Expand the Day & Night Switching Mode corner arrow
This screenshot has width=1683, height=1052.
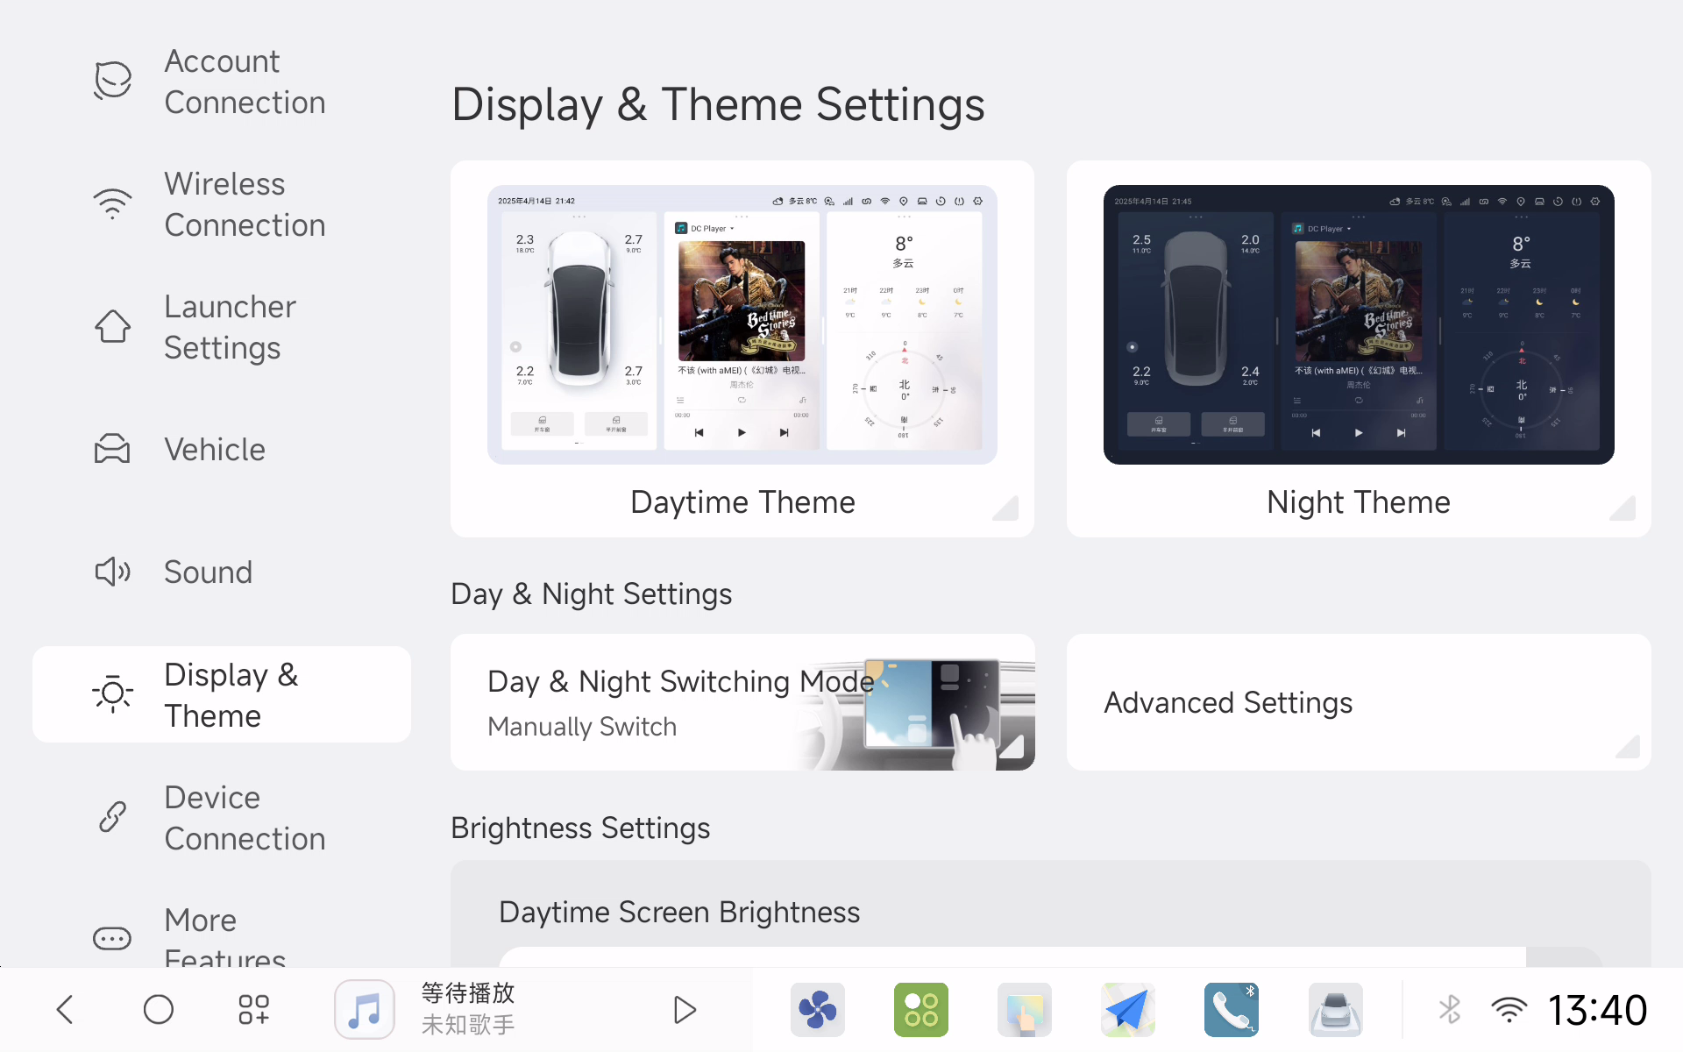pyautogui.click(x=1012, y=747)
